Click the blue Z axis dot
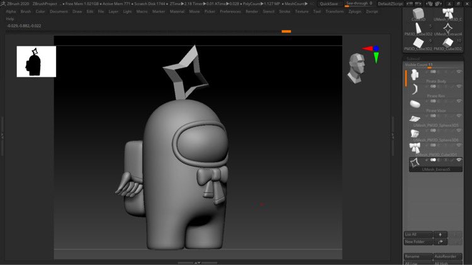This screenshot has height=265, width=472. coord(376,48)
